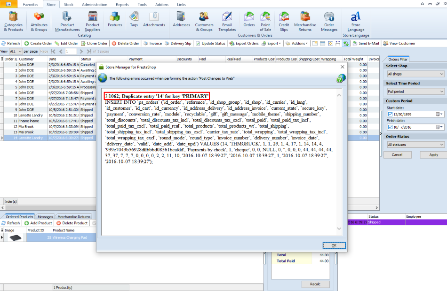This screenshot has height=291, width=447.
Task: Switch to the Administration ribbon tab
Action: [x=95, y=5]
